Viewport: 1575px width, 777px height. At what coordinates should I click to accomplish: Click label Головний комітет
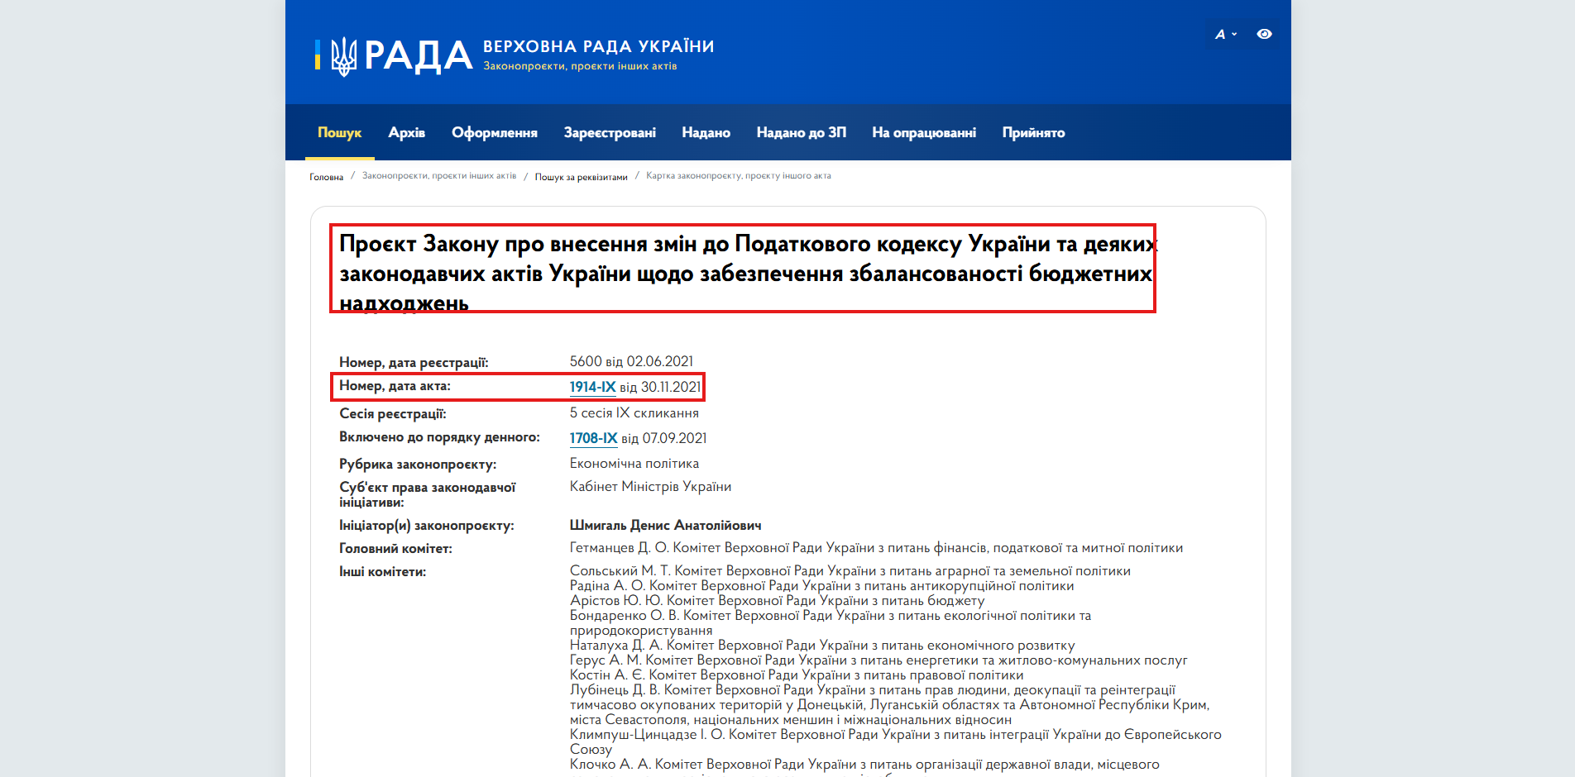point(395,548)
